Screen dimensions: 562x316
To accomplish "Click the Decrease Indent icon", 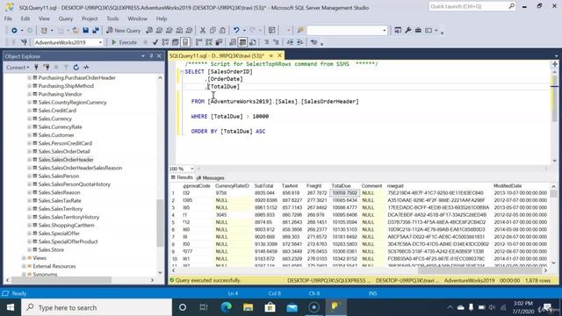I will (x=290, y=42).
